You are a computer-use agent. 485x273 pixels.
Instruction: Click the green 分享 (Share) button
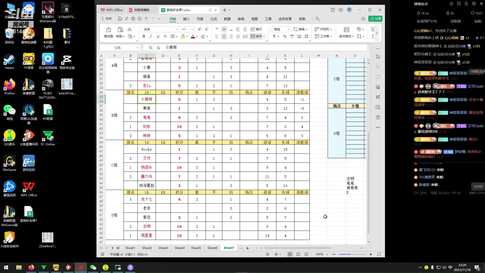click(375, 19)
